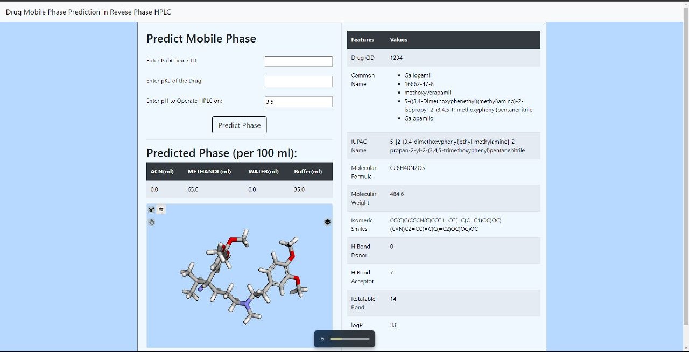Adjust the brightness slider bar
The width and height of the screenshot is (689, 352).
(x=350, y=339)
